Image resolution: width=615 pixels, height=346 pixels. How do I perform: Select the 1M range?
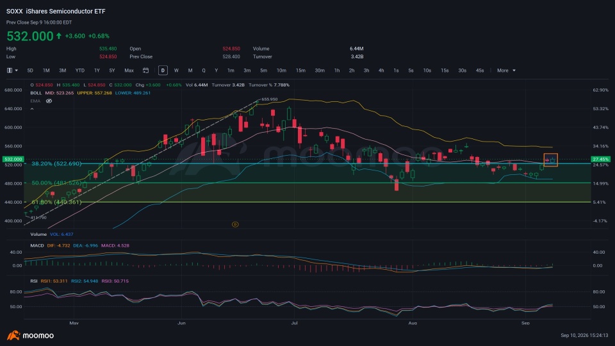tap(46, 70)
